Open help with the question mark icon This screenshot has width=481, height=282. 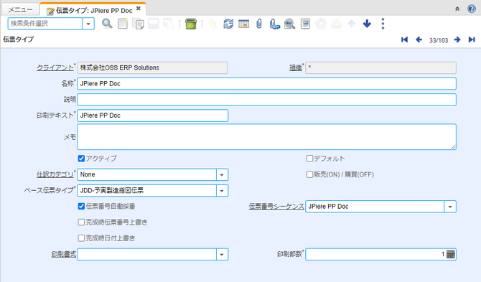point(472,9)
